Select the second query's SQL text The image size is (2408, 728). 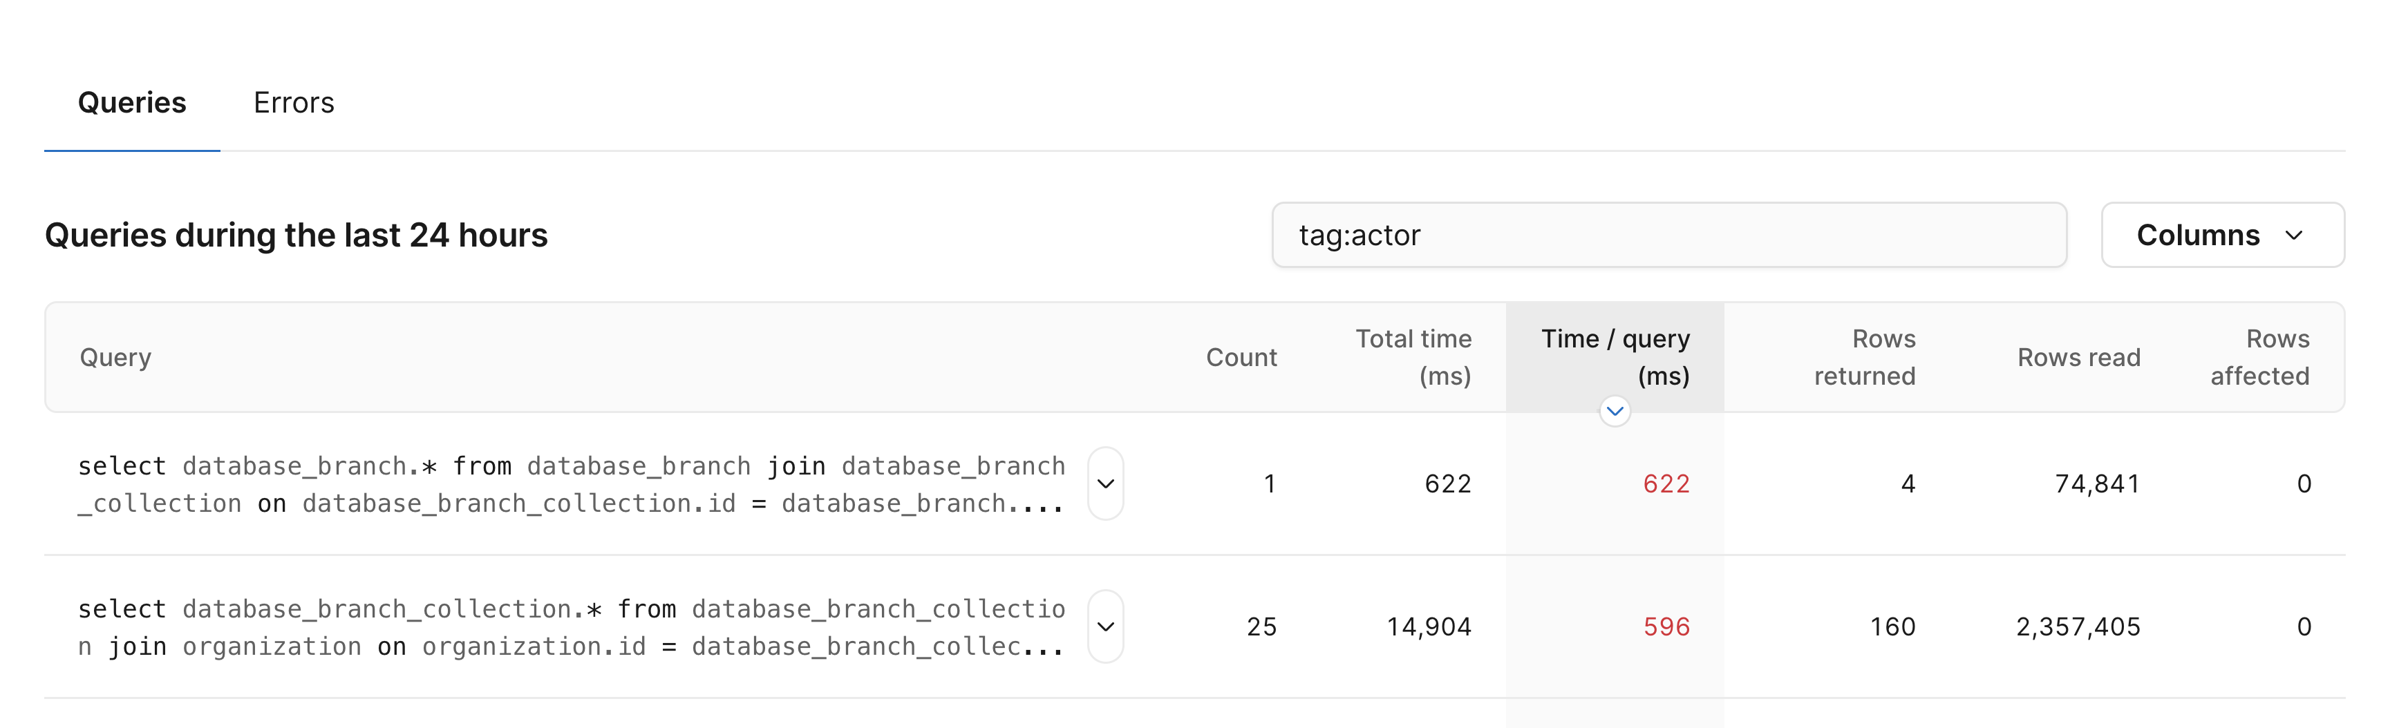pos(571,627)
